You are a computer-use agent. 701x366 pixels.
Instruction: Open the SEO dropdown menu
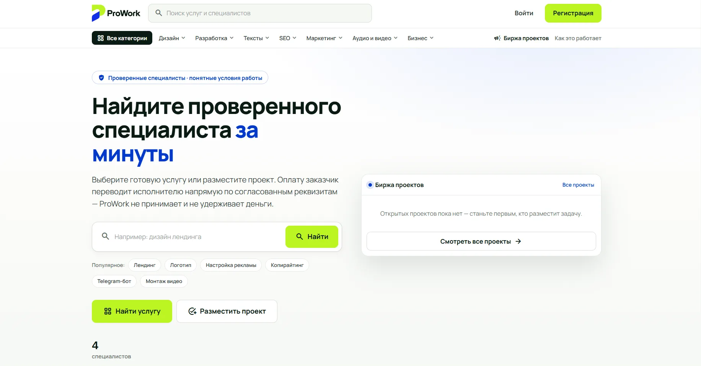[x=288, y=38]
